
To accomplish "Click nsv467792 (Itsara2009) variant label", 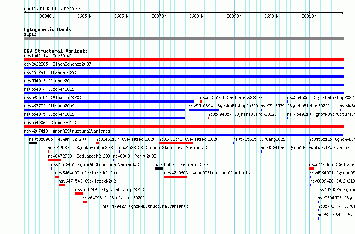I will [x=50, y=106].
